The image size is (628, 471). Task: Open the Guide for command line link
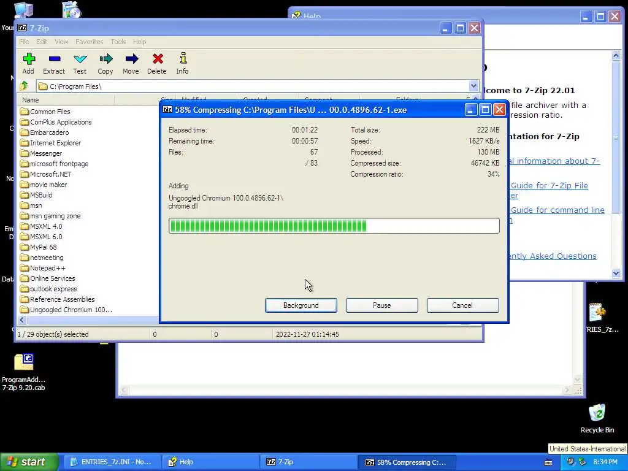click(x=557, y=210)
